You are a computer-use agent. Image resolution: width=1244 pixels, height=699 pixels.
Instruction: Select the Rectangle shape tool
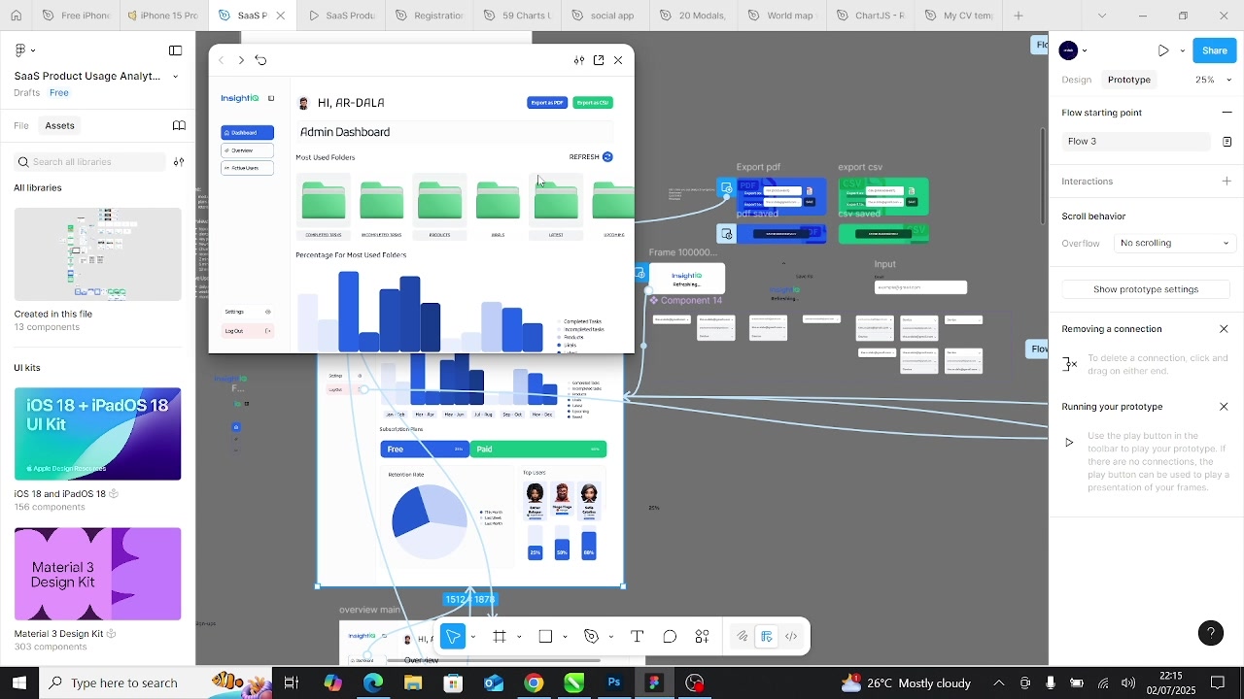[545, 637]
